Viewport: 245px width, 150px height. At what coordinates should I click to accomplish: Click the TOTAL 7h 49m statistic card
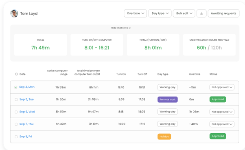tap(40, 45)
